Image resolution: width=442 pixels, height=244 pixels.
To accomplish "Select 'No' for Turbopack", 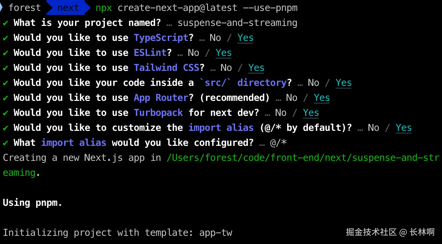I will [x=281, y=113].
